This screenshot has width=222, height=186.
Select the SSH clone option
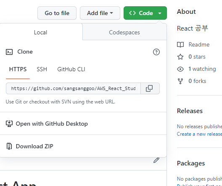coord(42,69)
